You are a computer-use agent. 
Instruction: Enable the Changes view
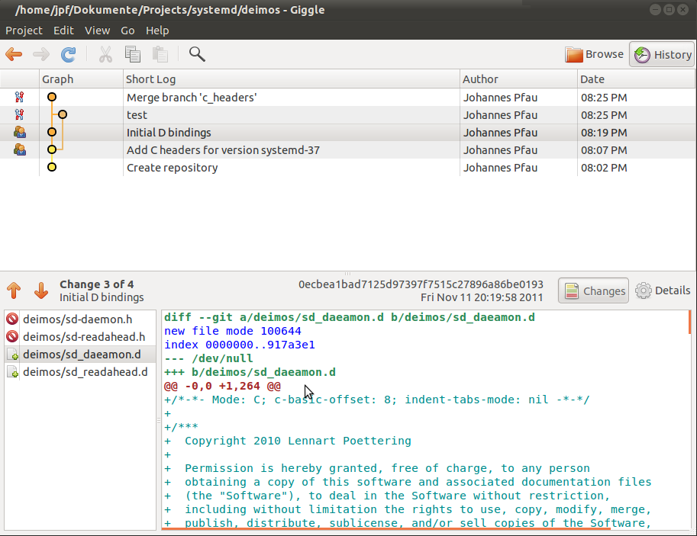(x=593, y=290)
